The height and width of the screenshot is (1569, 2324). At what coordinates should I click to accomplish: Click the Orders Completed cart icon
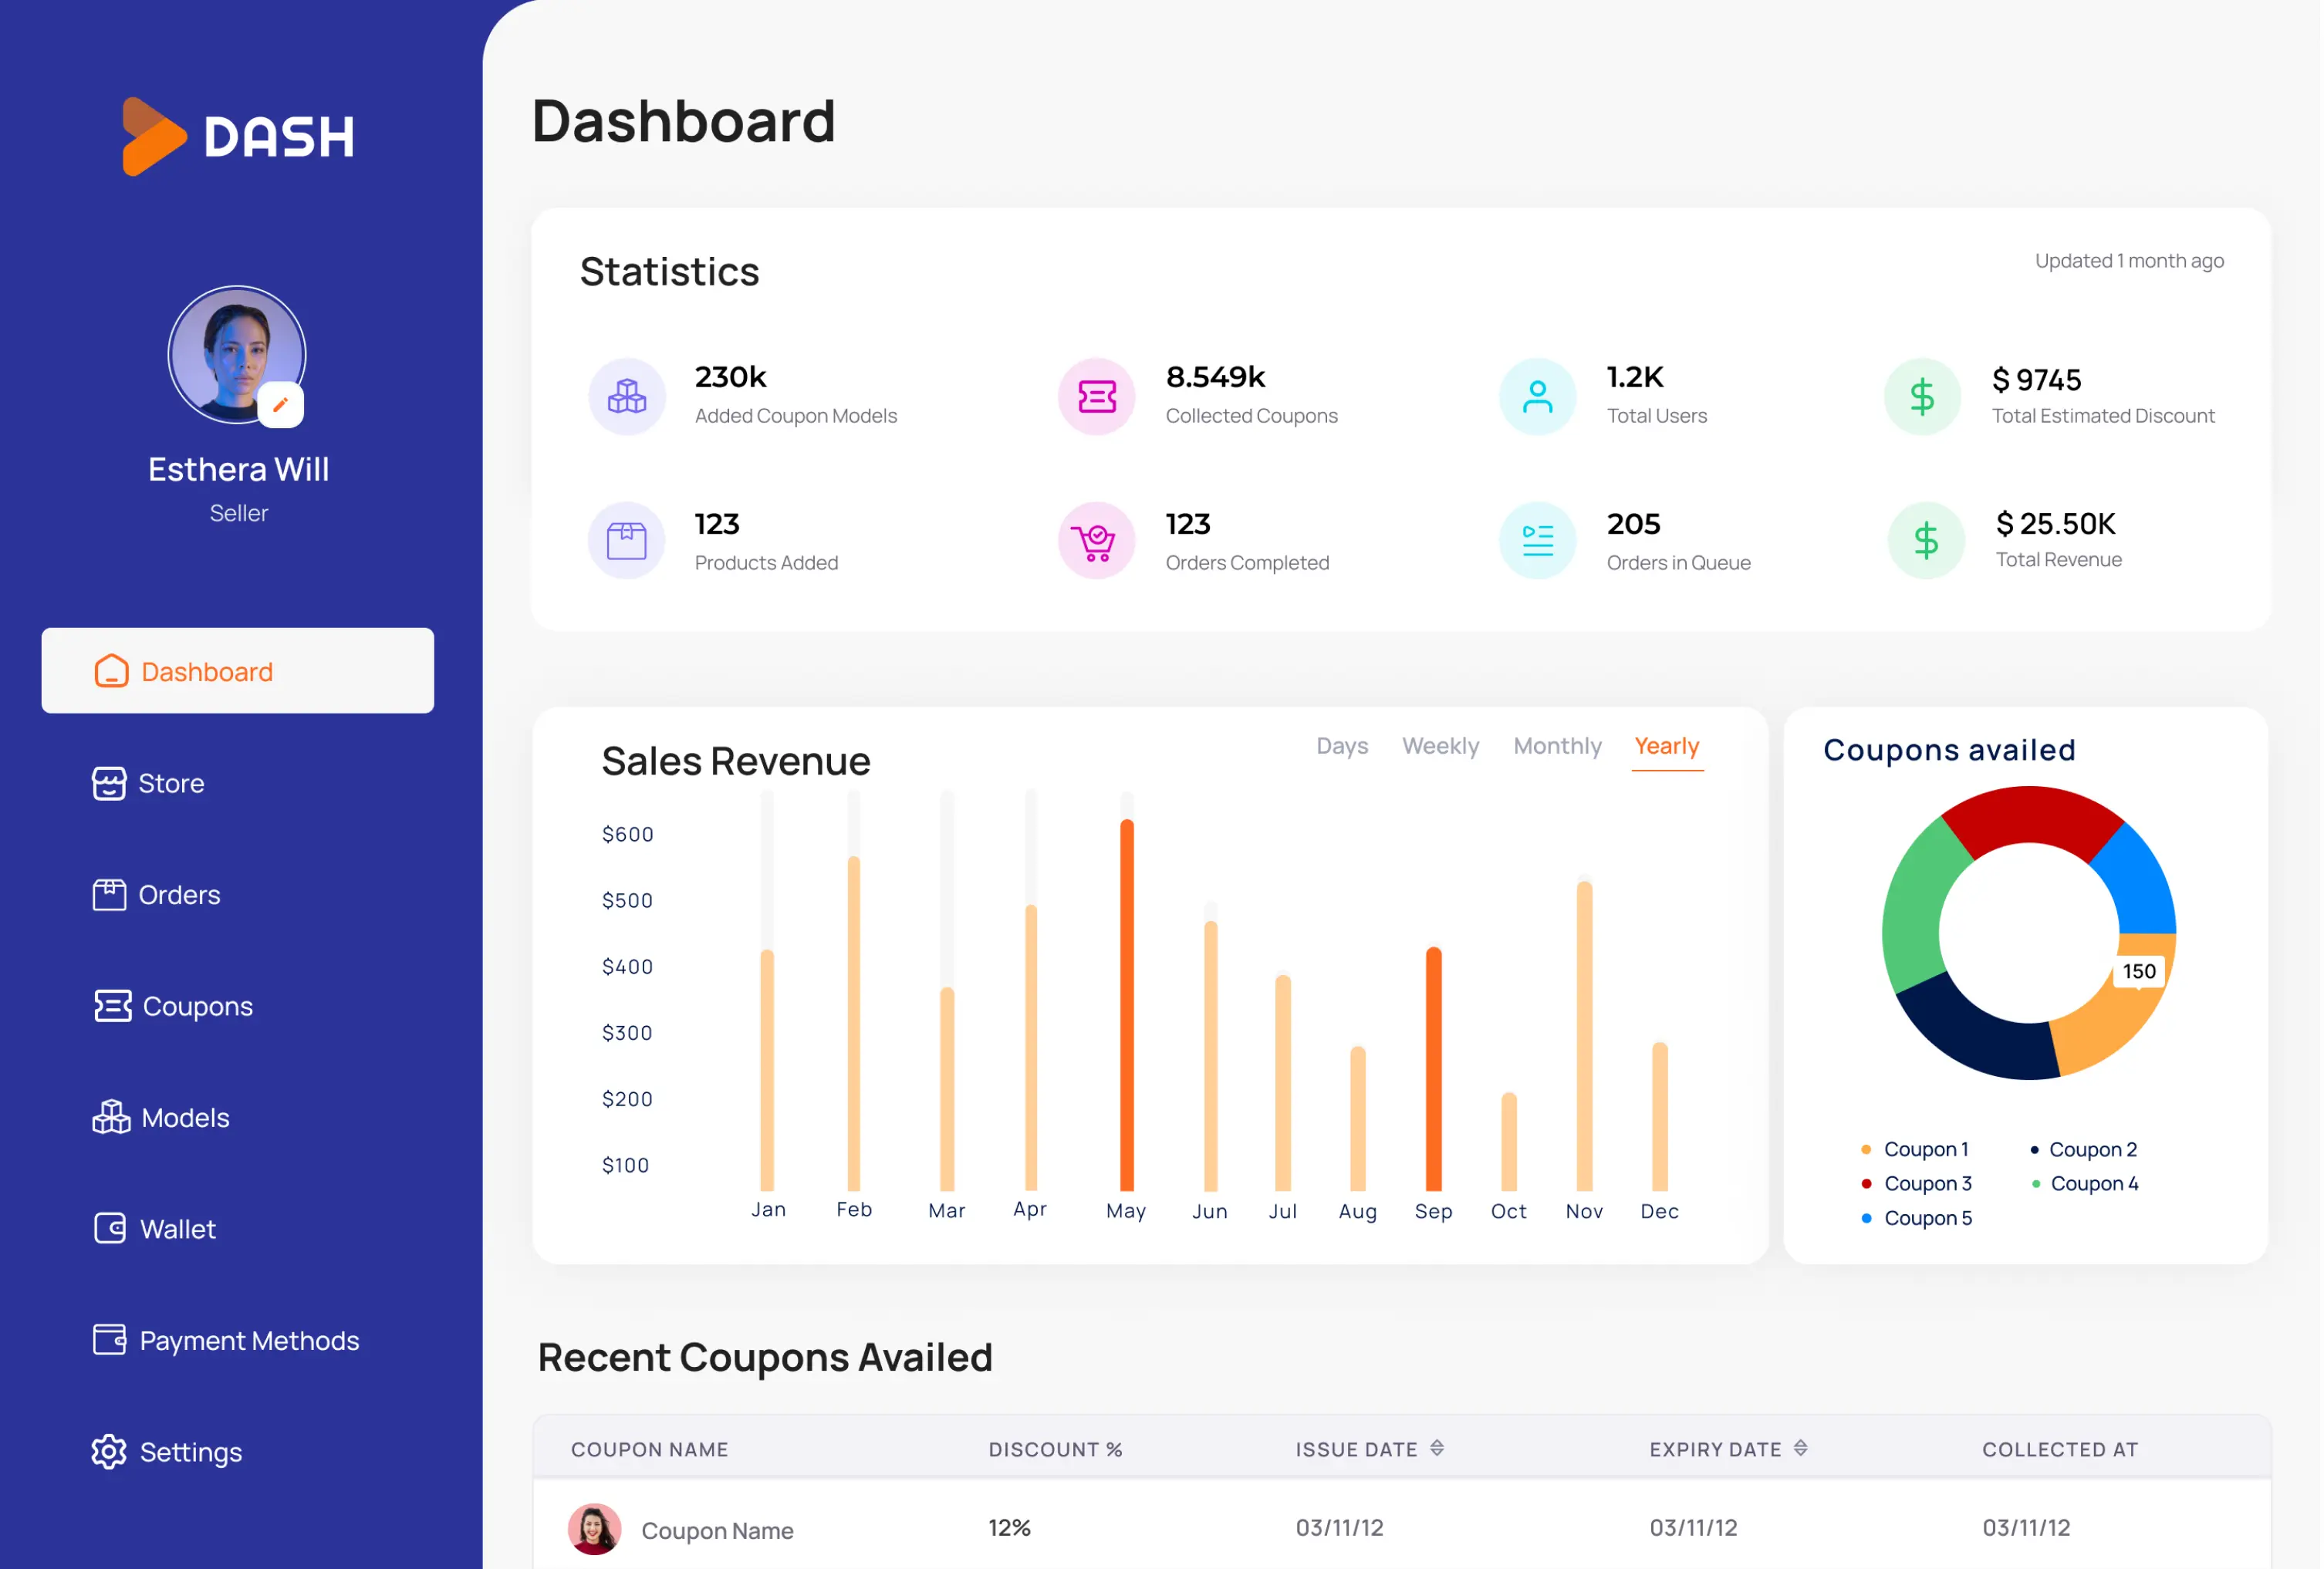click(x=1097, y=541)
